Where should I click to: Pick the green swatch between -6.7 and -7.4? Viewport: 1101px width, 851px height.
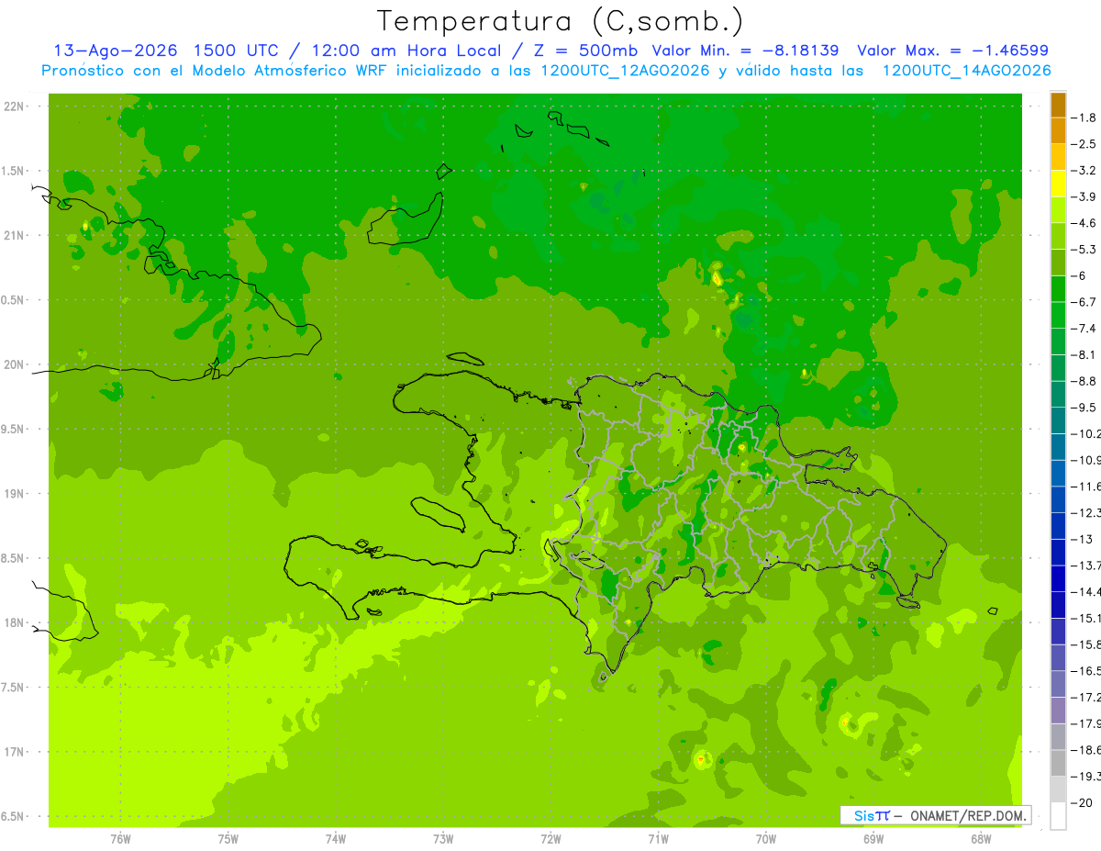pyautogui.click(x=1058, y=316)
